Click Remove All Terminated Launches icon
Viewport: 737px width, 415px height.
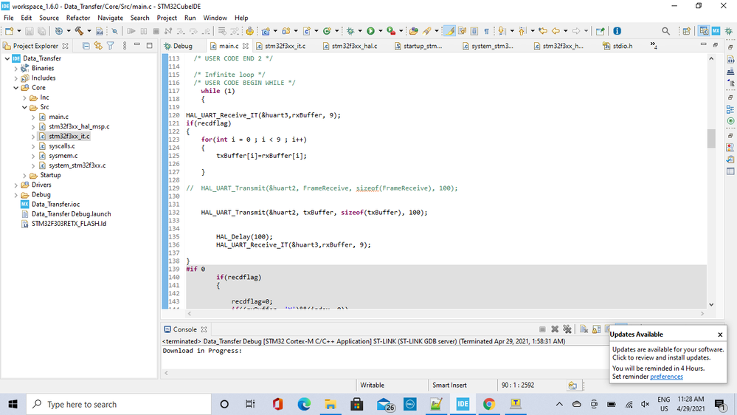click(x=567, y=329)
